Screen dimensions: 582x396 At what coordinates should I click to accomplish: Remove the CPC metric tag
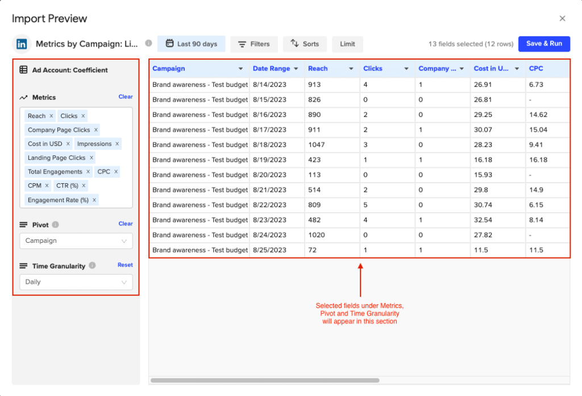[x=116, y=171]
